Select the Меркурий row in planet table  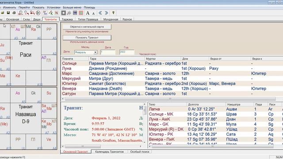[x=172, y=79]
